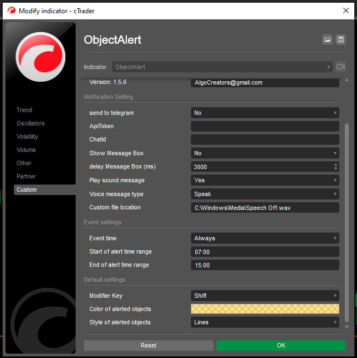Select the Other category
Viewport: 357px width, 358px height.
[24, 163]
